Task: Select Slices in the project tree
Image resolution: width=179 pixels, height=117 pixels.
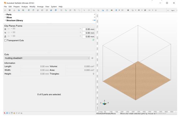Action: [9, 17]
